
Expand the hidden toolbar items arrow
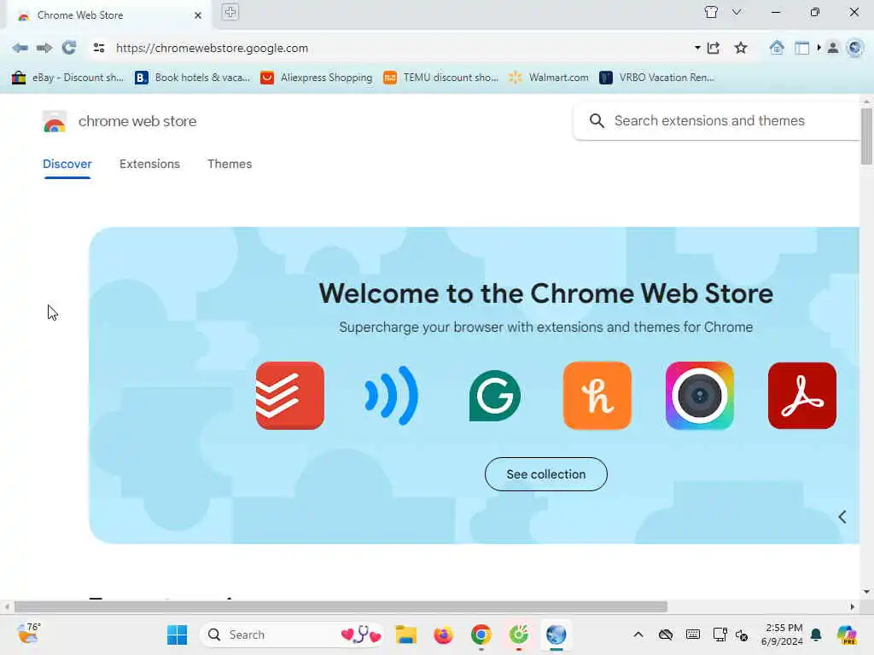click(819, 48)
